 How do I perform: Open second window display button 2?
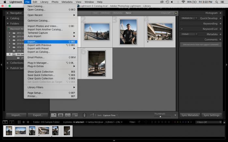[12, 122]
